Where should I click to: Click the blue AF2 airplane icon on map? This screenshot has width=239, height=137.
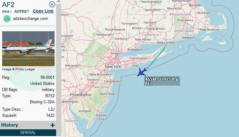[x=142, y=72]
